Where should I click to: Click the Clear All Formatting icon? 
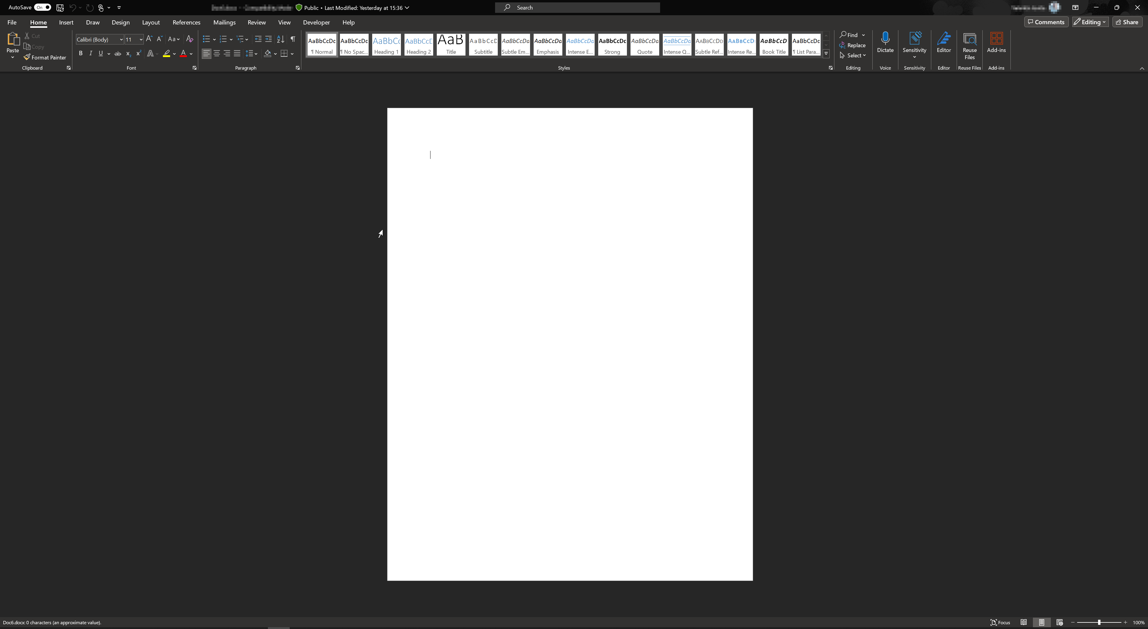(x=190, y=39)
